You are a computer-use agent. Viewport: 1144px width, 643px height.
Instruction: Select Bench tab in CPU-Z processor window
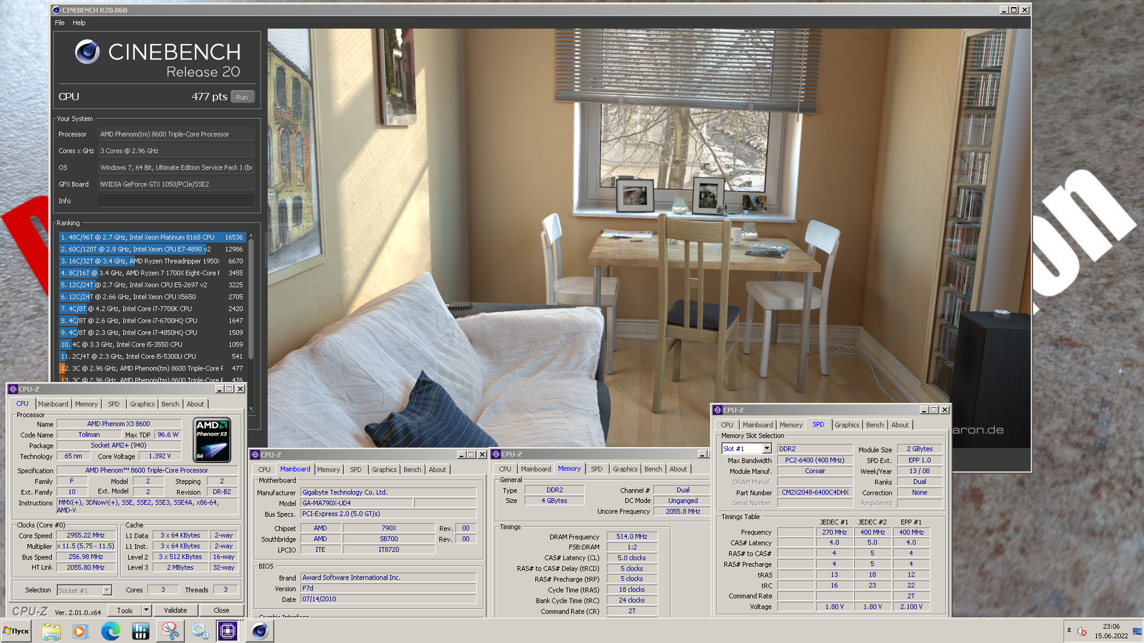[170, 404]
